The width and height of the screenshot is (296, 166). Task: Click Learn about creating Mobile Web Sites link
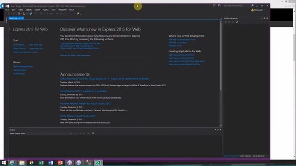185,64
